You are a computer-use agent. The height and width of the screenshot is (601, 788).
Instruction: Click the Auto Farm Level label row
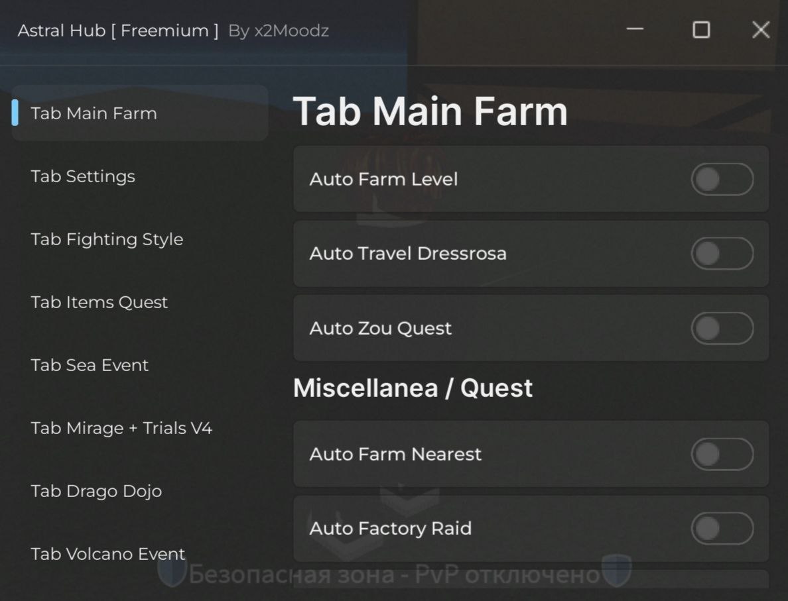pyautogui.click(x=383, y=180)
